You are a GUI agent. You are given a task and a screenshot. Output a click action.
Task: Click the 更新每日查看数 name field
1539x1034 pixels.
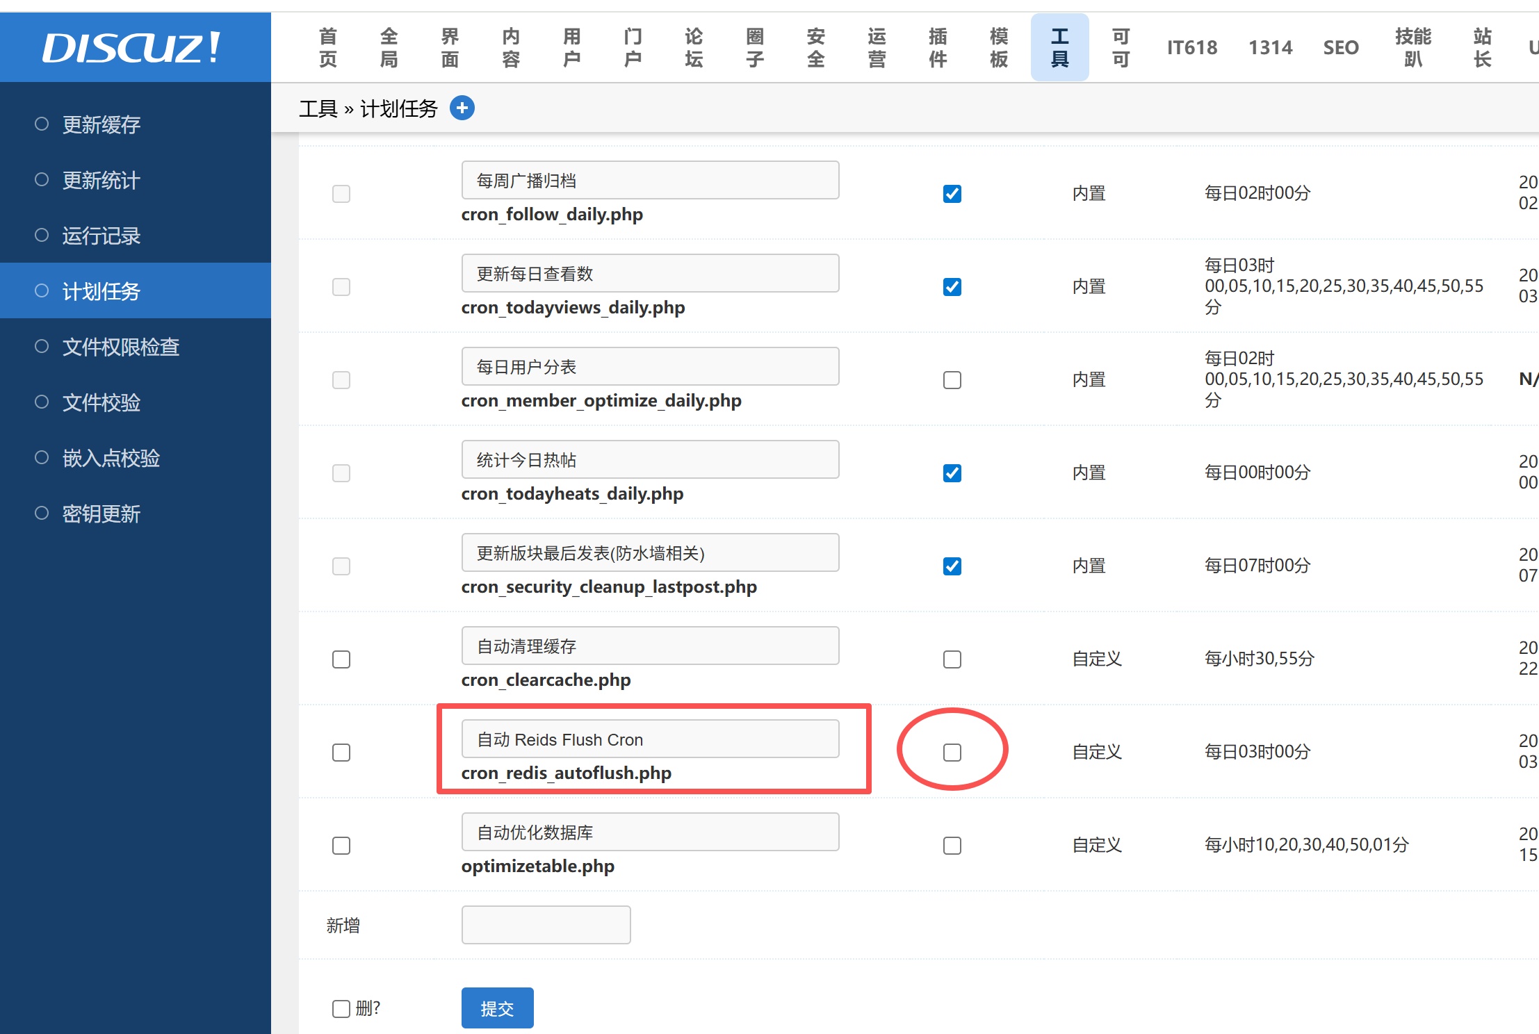pyautogui.click(x=651, y=273)
